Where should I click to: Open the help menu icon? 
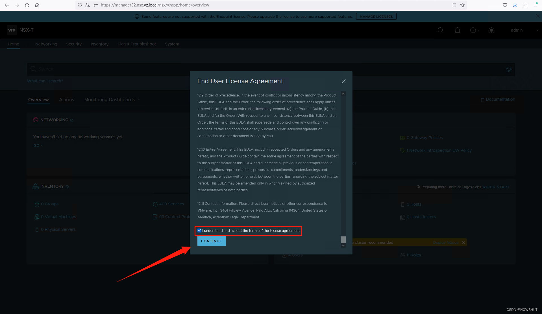(474, 30)
